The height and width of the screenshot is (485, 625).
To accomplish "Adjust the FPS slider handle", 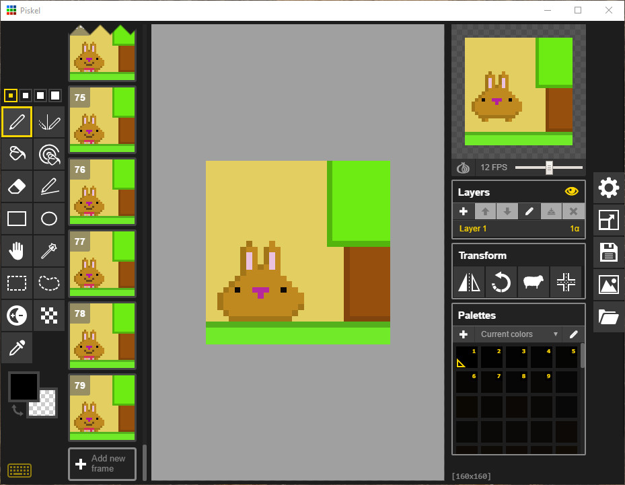I will pyautogui.click(x=549, y=167).
